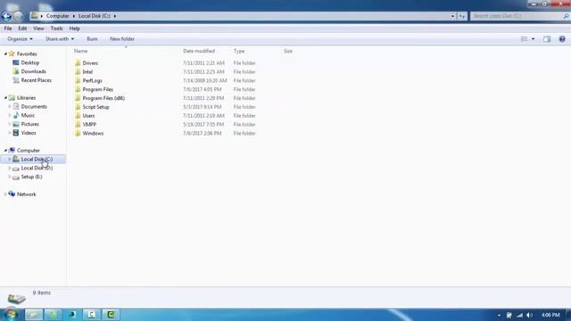Click Computer in the address breadcrumb

57,16
